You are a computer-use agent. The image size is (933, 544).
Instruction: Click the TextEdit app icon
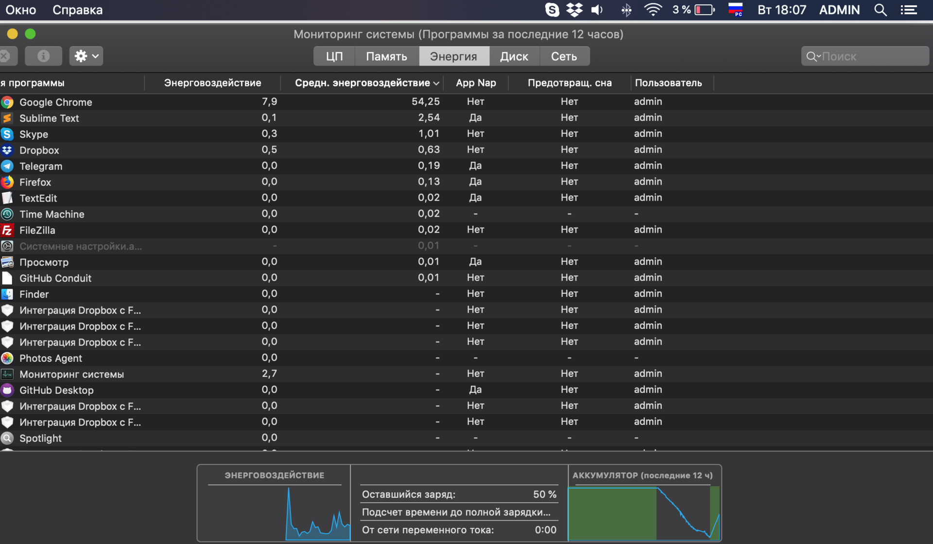[x=7, y=198]
